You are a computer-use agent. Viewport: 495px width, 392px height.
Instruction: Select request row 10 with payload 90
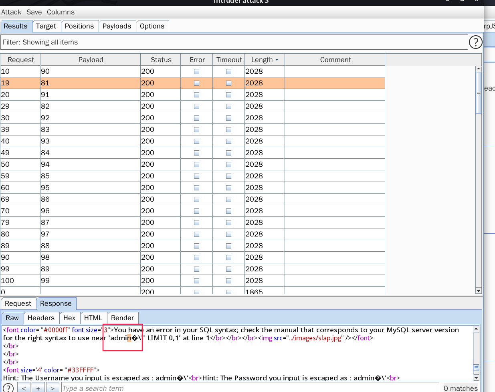pos(192,71)
